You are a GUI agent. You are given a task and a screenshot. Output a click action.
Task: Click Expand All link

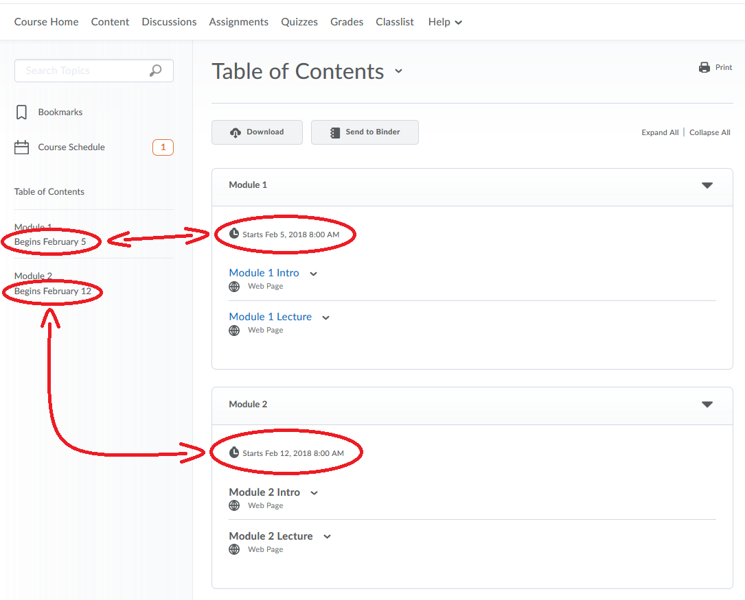tap(659, 132)
